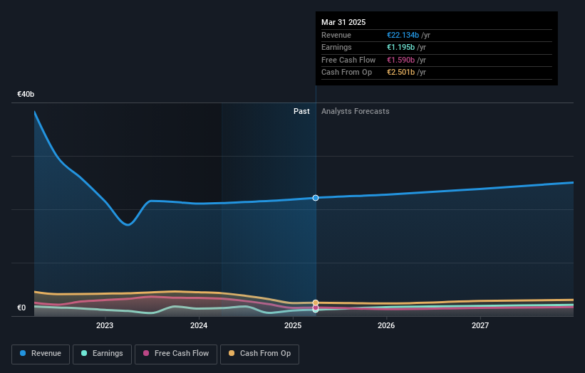Click the 2025 x-axis label
The height and width of the screenshot is (373, 585).
coord(293,326)
